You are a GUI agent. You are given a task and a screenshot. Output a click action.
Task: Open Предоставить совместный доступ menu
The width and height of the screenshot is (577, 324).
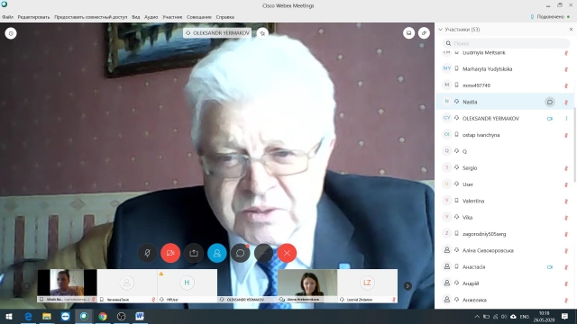[90, 17]
